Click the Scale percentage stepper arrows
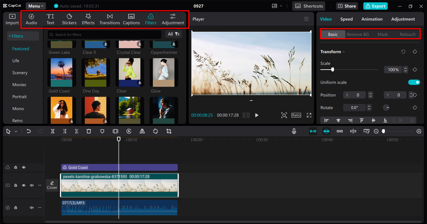 point(405,70)
